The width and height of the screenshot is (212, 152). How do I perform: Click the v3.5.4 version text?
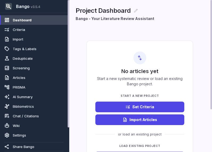click(35, 7)
